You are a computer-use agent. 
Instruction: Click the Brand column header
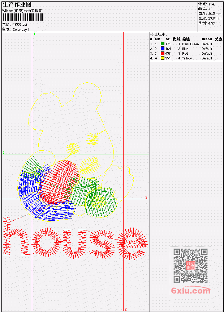tap(207, 39)
